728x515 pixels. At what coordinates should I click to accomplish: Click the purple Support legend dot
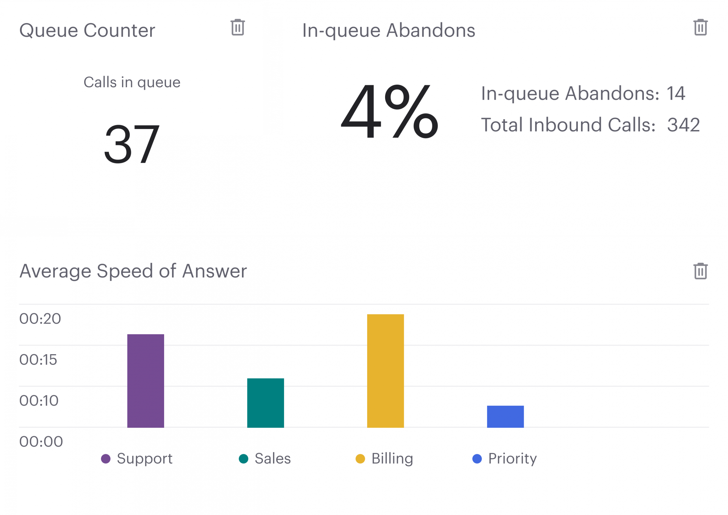coord(106,458)
